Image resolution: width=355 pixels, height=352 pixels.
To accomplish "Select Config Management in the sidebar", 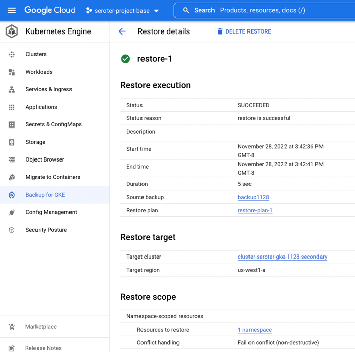I will [51, 212].
